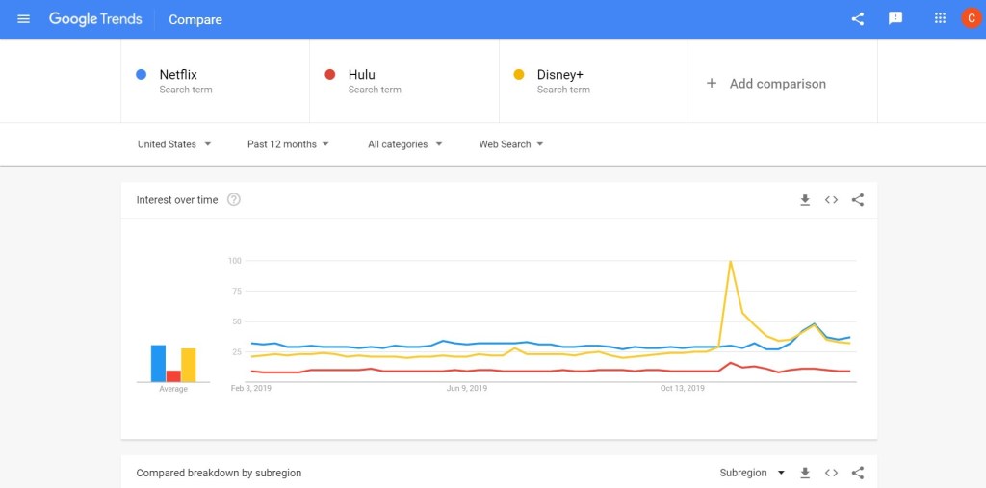Share the subregion breakdown chart

(858, 473)
